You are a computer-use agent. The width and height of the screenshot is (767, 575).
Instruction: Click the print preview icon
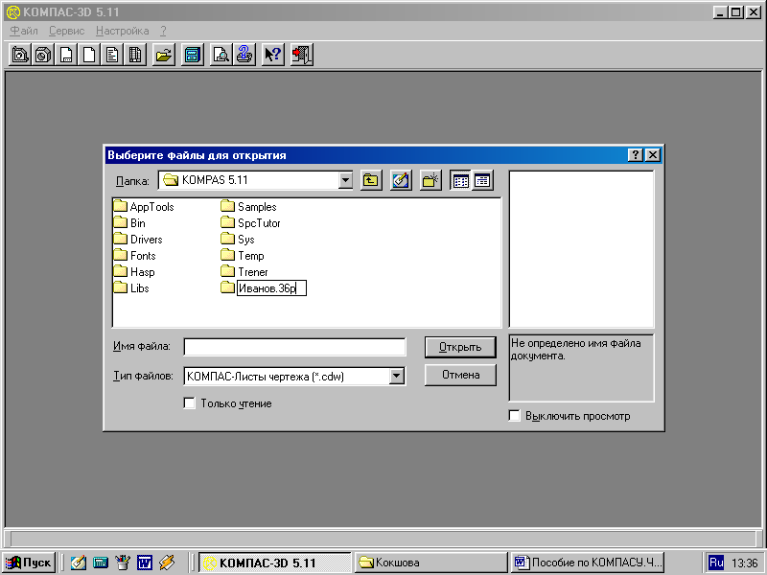(221, 55)
